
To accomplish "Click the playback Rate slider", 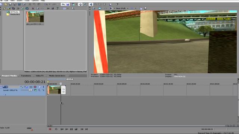I will [x=29, y=128].
